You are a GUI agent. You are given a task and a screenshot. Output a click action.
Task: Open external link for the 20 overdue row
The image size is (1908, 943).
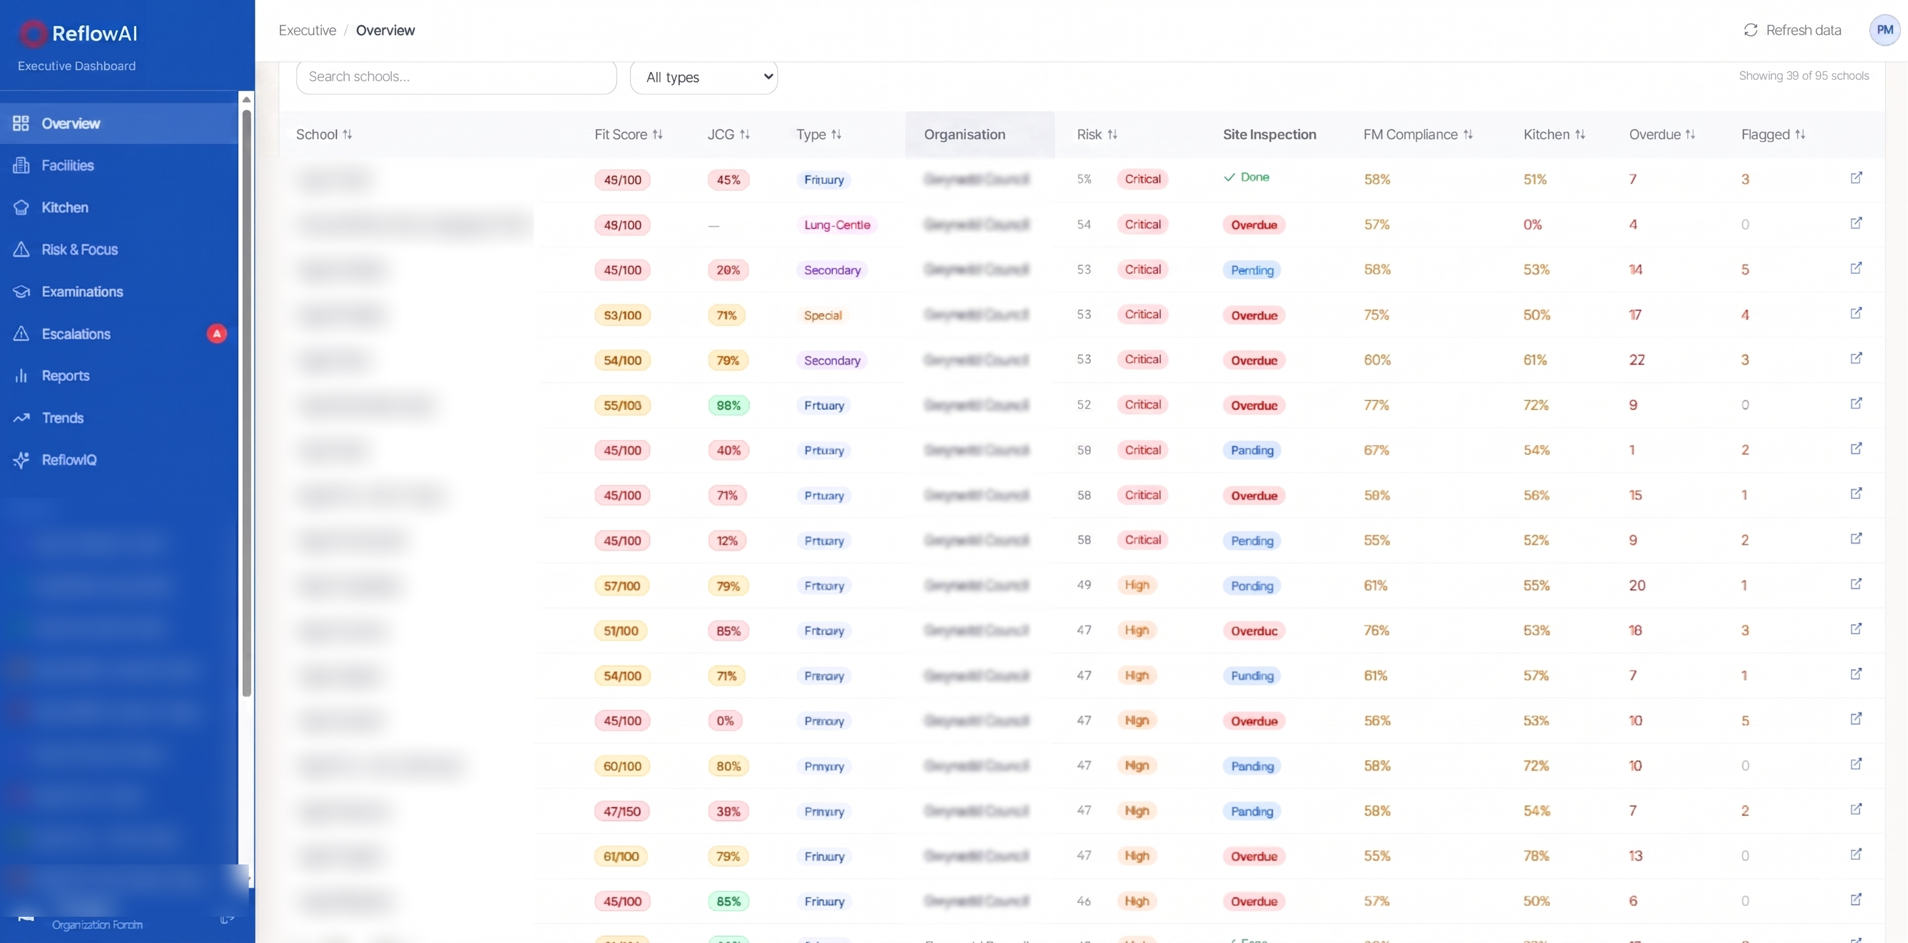[x=1856, y=583]
